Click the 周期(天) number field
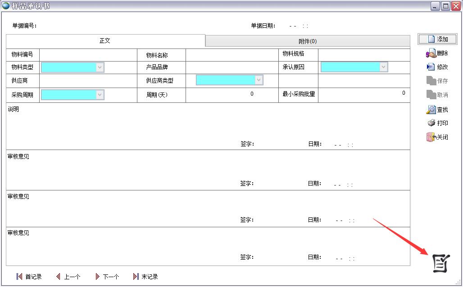Image resolution: width=463 pixels, height=287 pixels. pyautogui.click(x=231, y=95)
